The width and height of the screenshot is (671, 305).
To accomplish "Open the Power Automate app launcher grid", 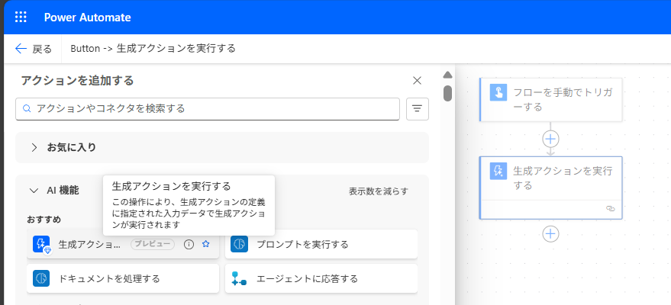I will click(21, 17).
